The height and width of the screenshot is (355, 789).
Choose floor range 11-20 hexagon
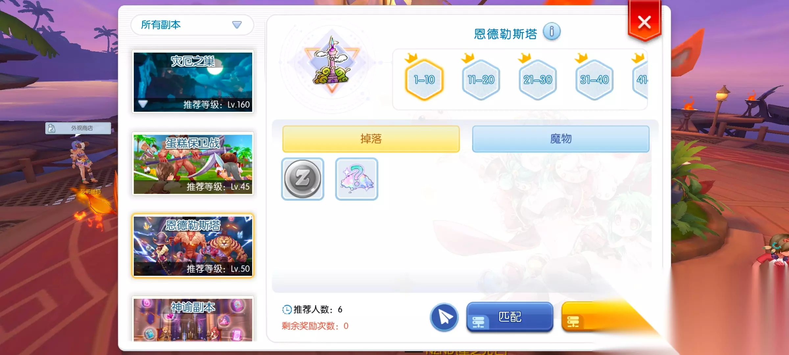(481, 79)
